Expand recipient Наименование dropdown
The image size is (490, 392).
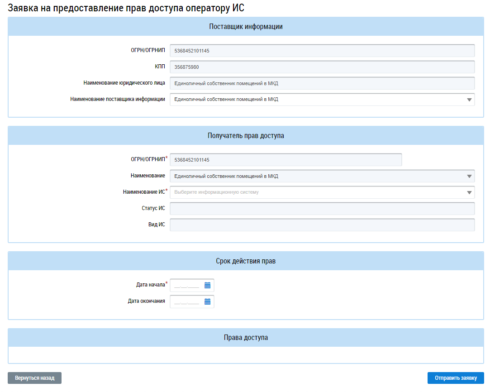(x=469, y=177)
